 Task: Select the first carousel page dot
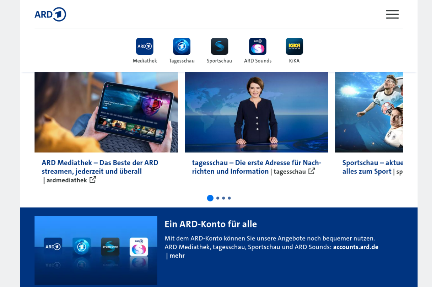(x=210, y=198)
